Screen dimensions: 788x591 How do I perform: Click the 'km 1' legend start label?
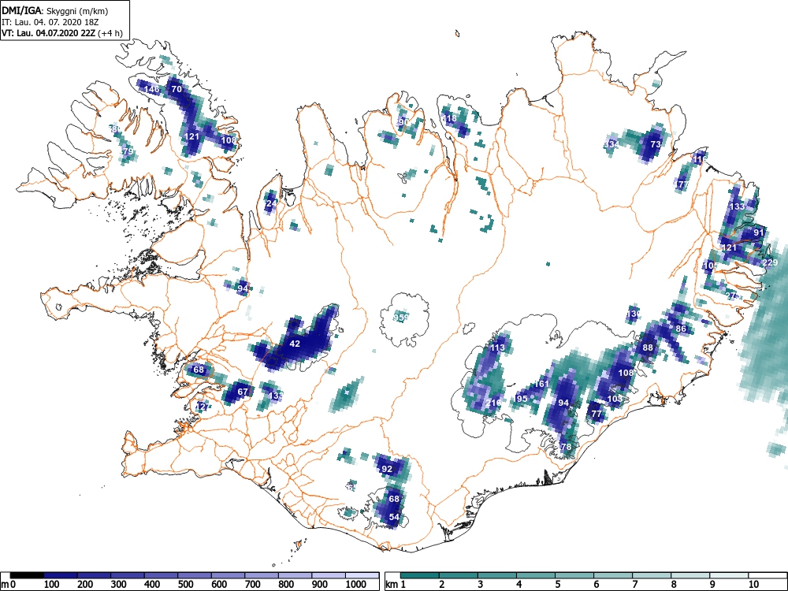click(396, 585)
